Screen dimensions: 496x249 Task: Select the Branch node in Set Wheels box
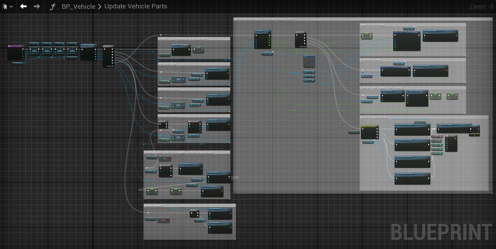click(163, 125)
